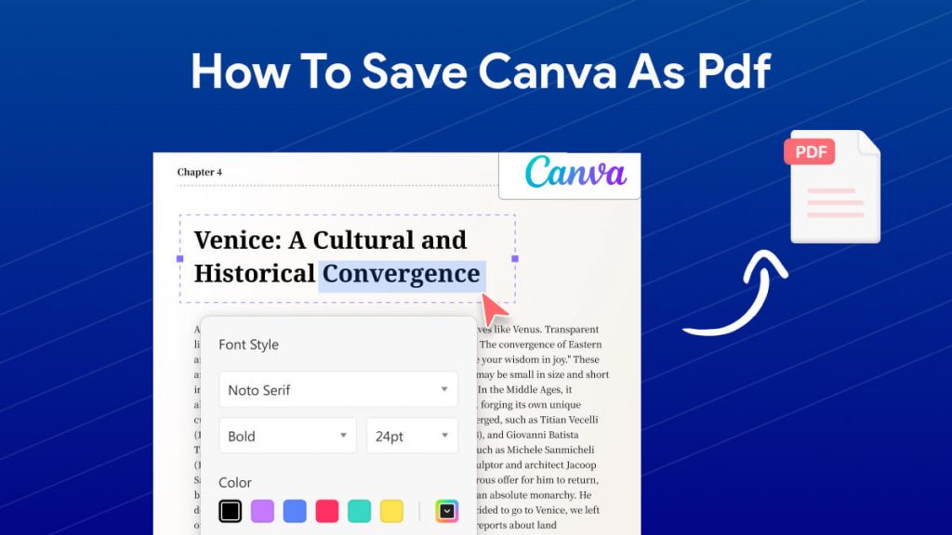Click the PDF label badge on the file icon
This screenshot has width=952, height=535.
(810, 151)
